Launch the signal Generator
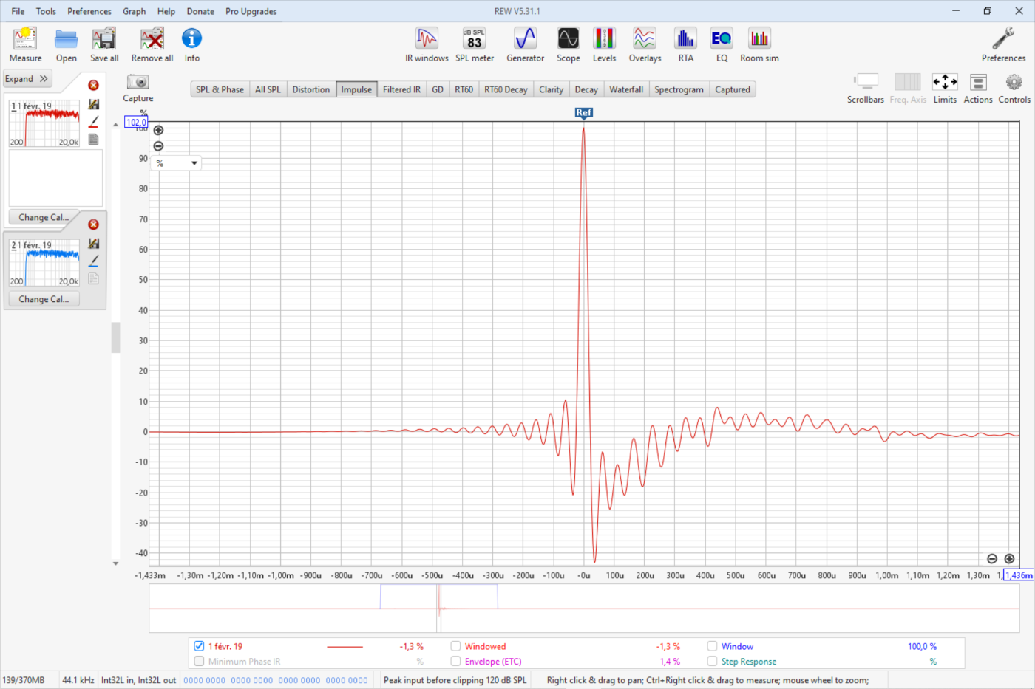This screenshot has width=1035, height=689. [525, 44]
